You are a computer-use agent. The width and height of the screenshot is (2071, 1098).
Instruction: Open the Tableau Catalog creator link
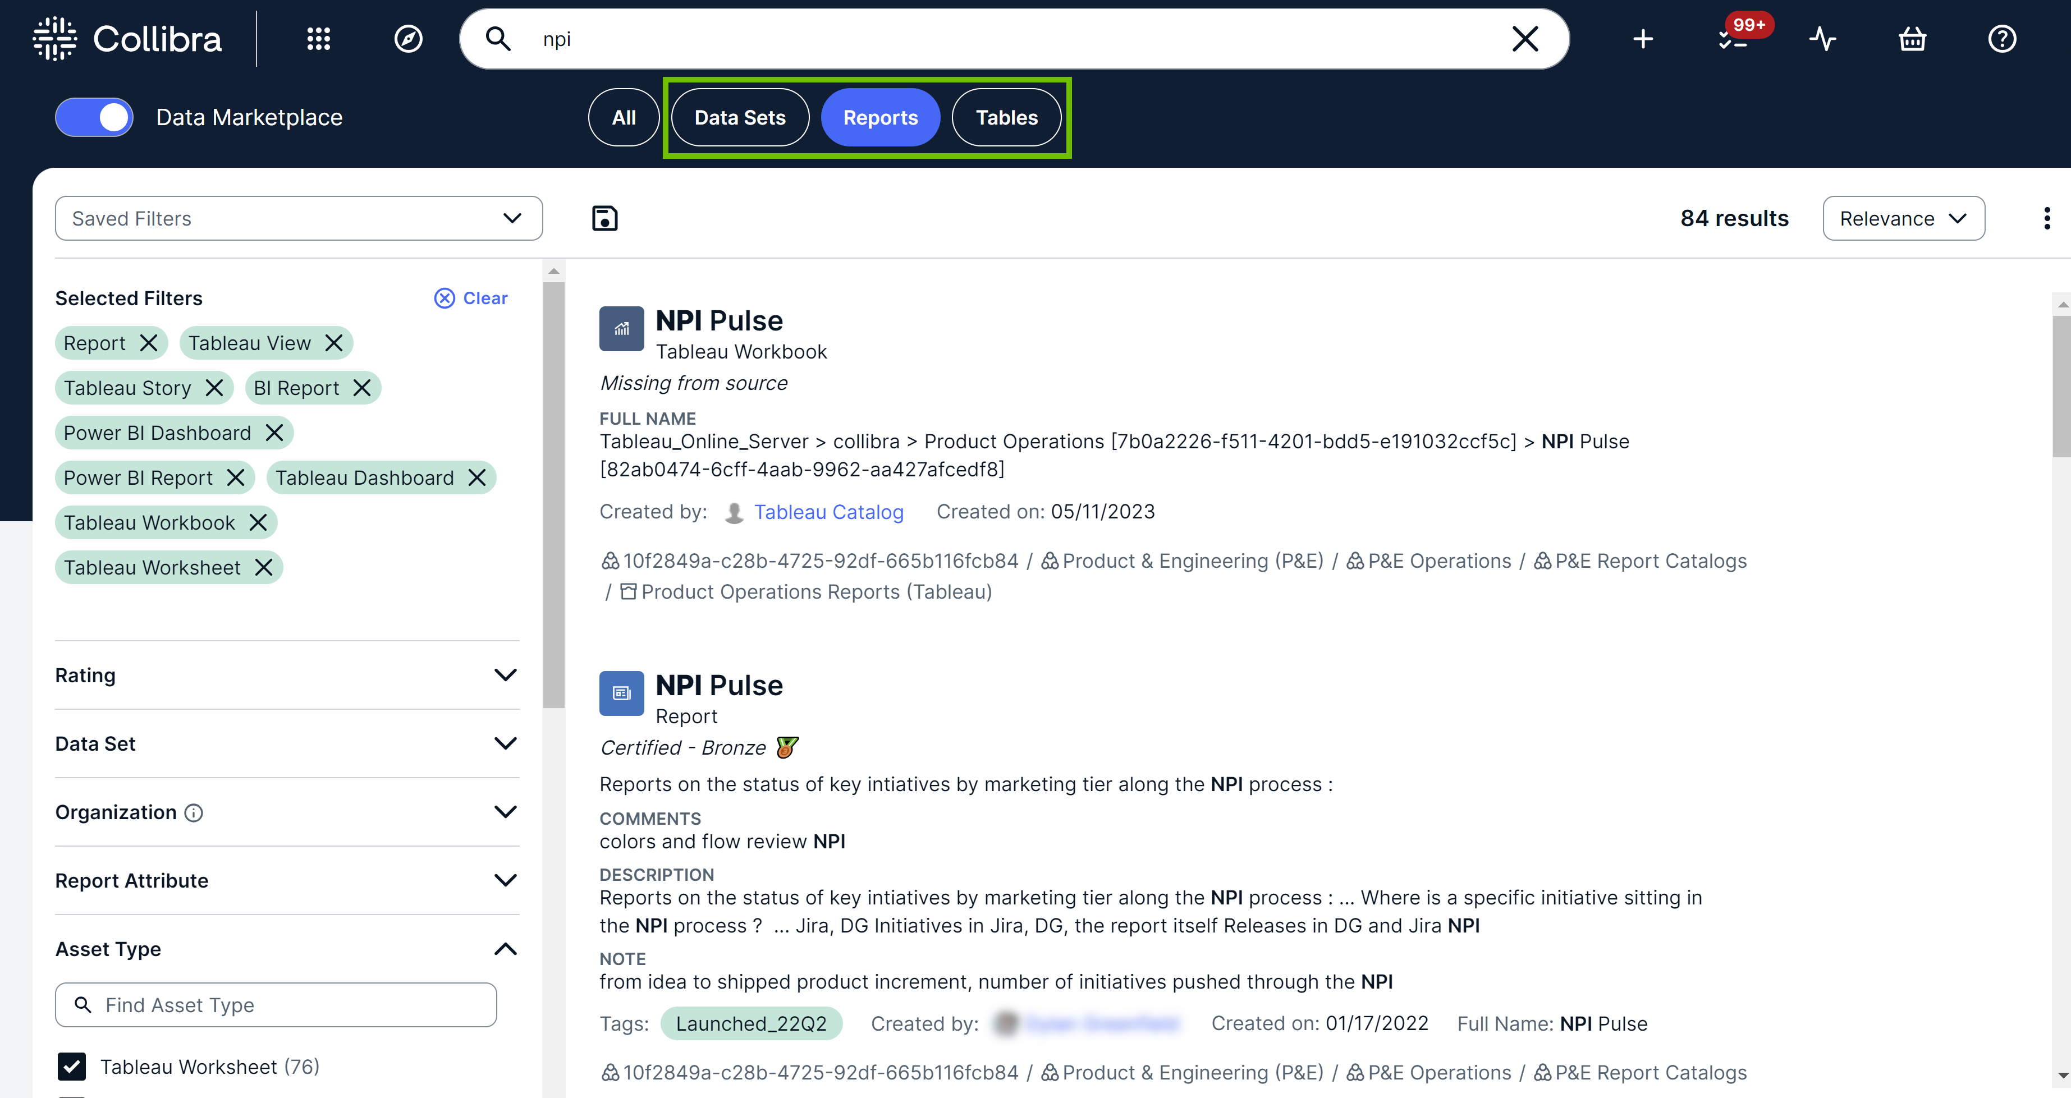pos(828,511)
